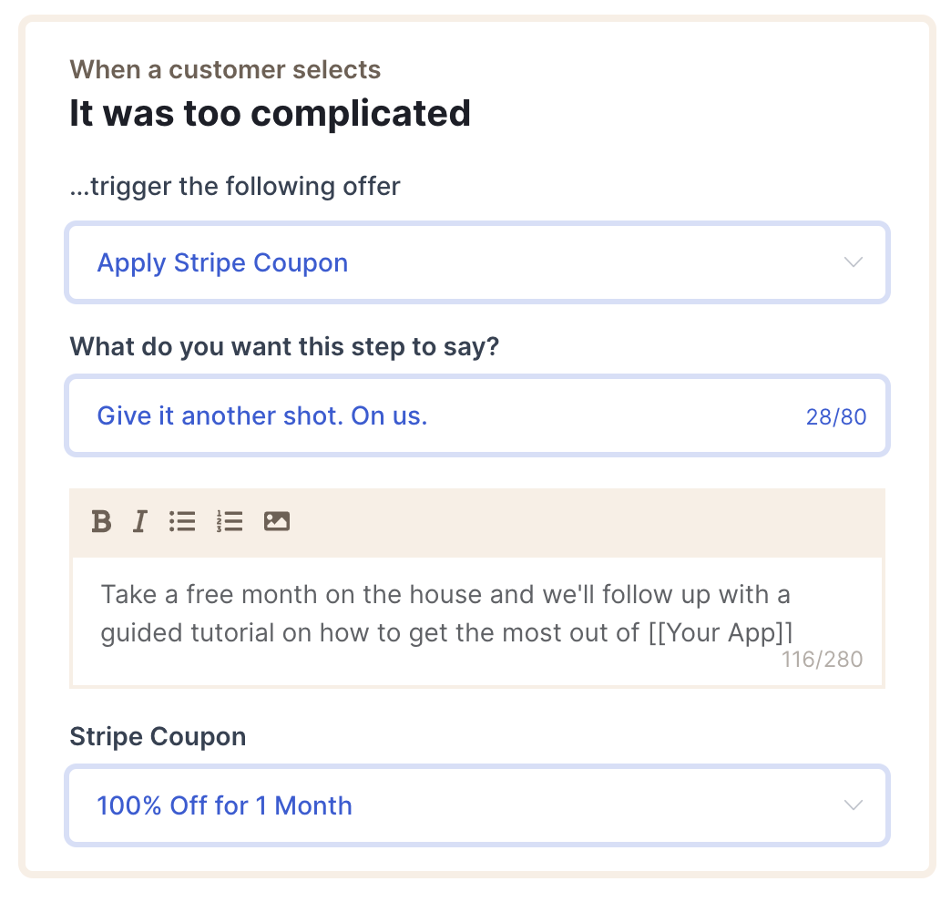This screenshot has height=902, width=951.
Task: Click the [[Your App]] placeholder in the body
Action: (x=721, y=632)
